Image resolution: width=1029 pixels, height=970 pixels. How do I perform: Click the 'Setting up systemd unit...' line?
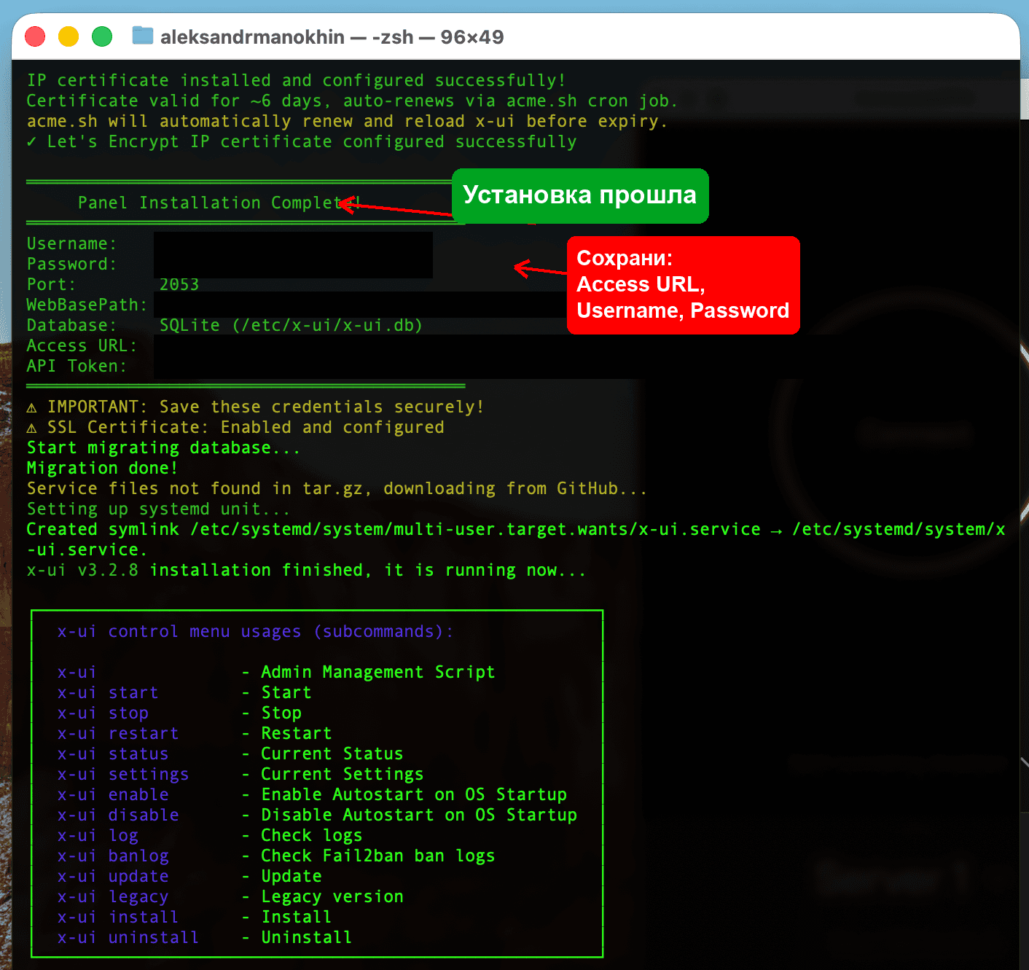pyautogui.click(x=158, y=509)
